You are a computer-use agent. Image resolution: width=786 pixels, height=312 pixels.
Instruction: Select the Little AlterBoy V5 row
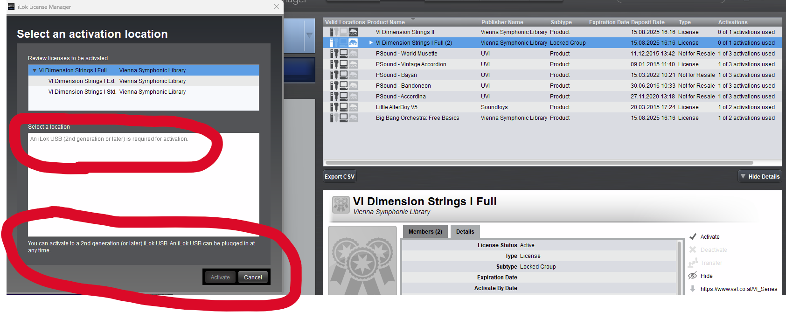point(553,107)
